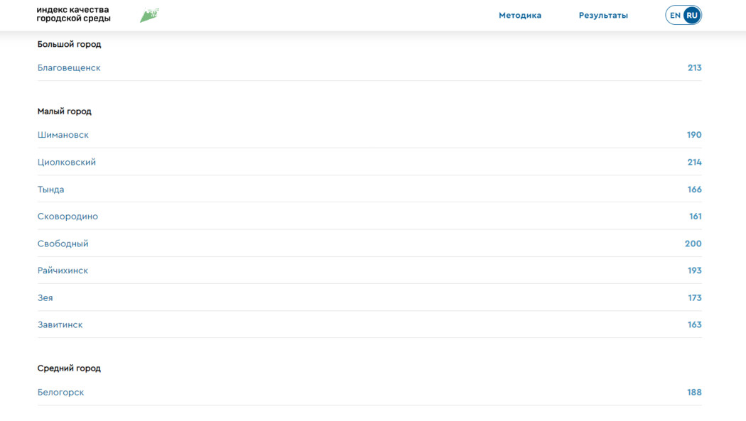Click score 188 in Белогорск row
The image size is (746, 421).
694,392
